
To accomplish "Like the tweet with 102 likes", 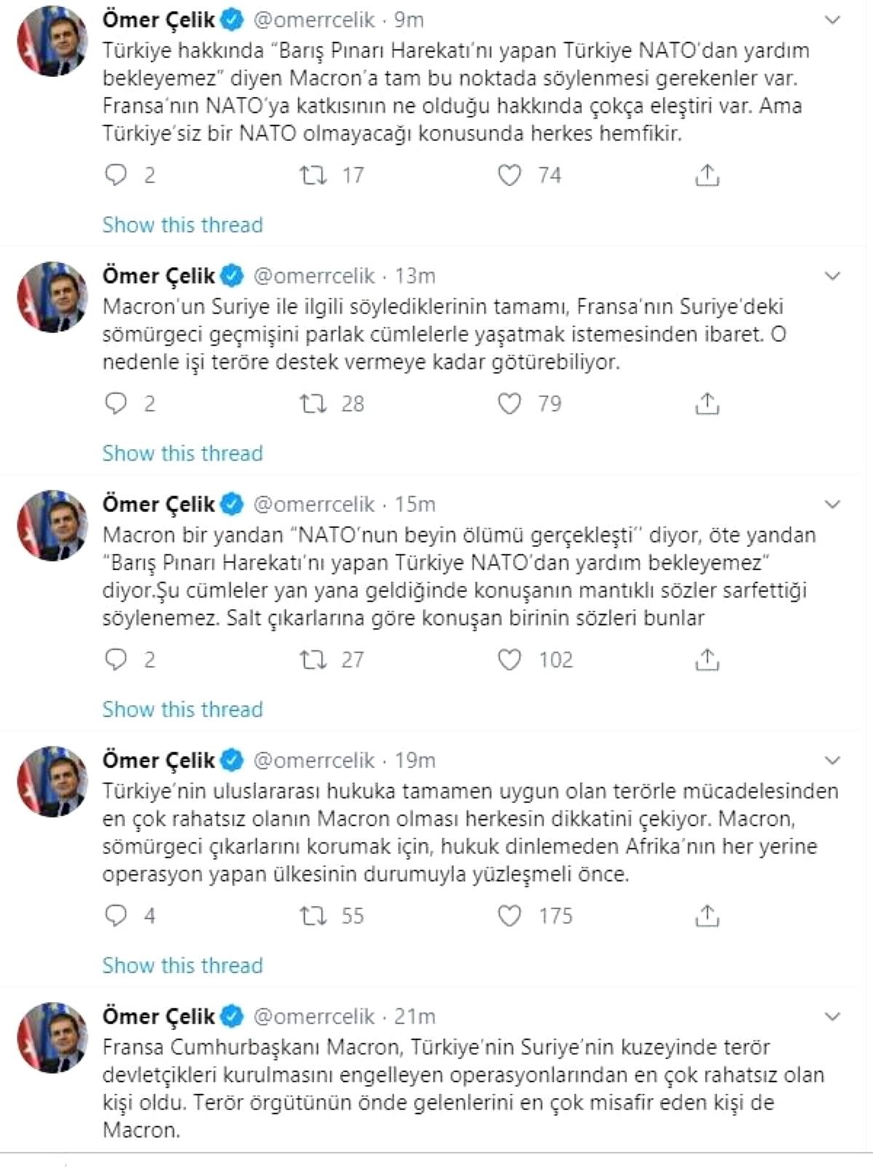I will [x=509, y=660].
